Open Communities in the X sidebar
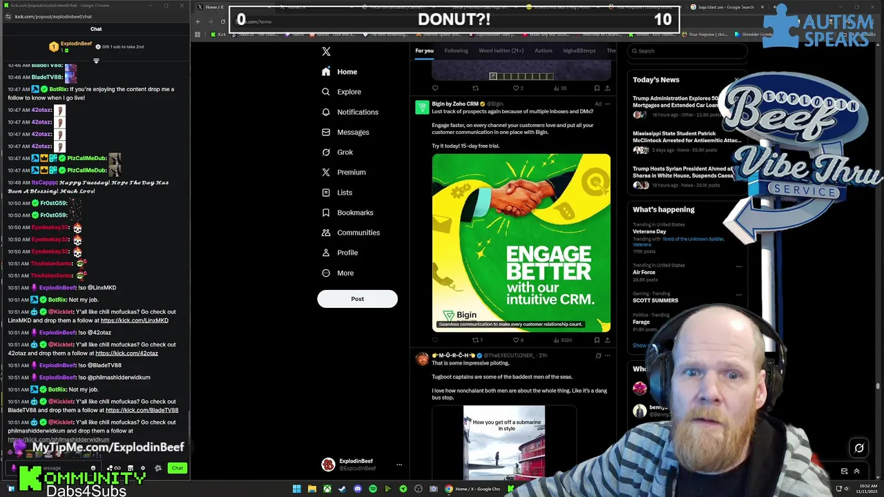Viewport: 884px width, 497px height. [x=351, y=233]
